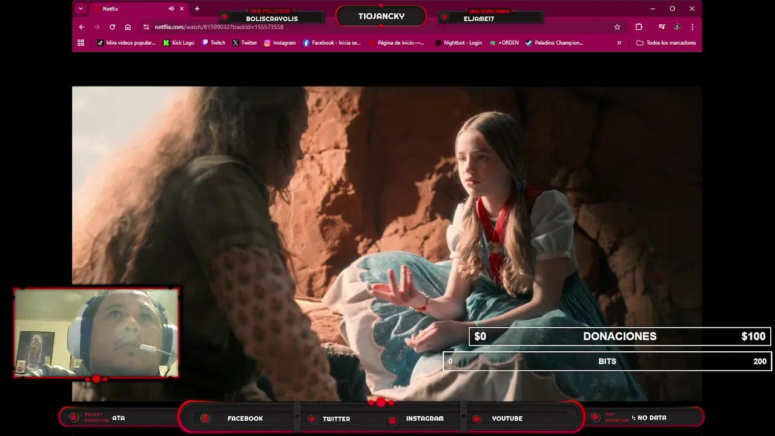Open the apps grid shortcut

coord(81,43)
